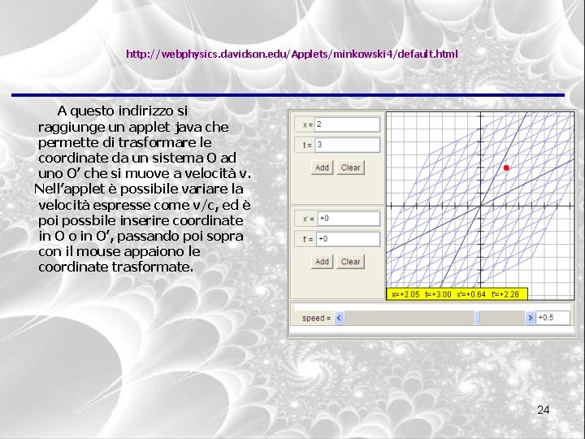Image resolution: width=585 pixels, height=439 pixels.
Task: Click Add button below the t = 3 field
Action: pos(322,167)
